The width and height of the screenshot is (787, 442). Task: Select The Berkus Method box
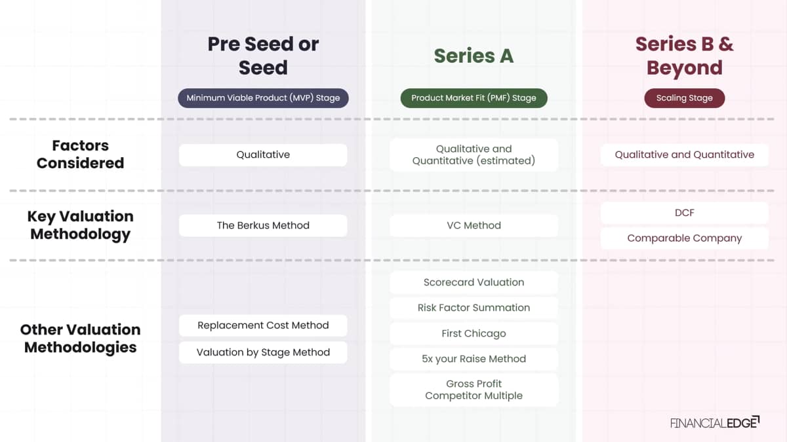(x=263, y=225)
